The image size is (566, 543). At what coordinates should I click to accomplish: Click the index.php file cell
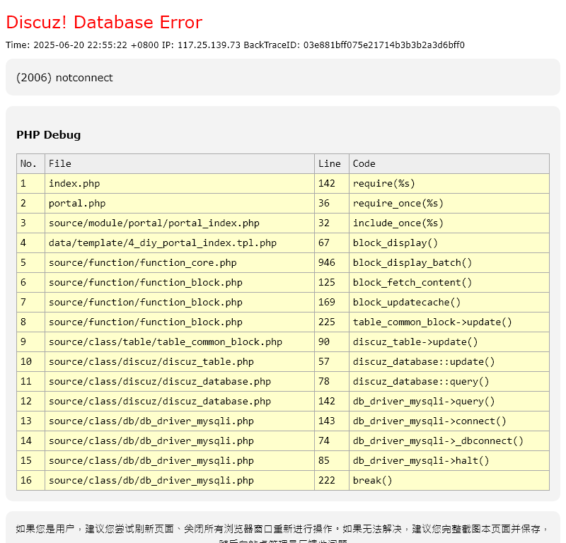[x=74, y=184]
